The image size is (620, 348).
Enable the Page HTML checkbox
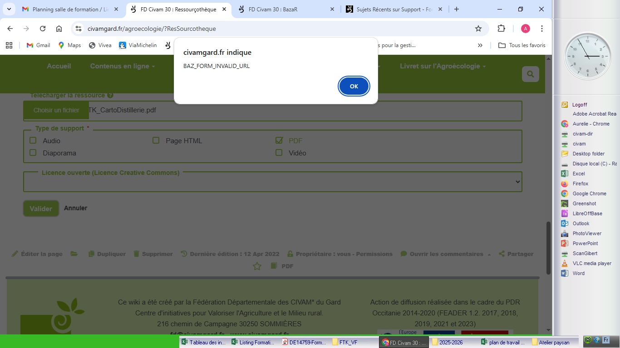[x=156, y=140]
